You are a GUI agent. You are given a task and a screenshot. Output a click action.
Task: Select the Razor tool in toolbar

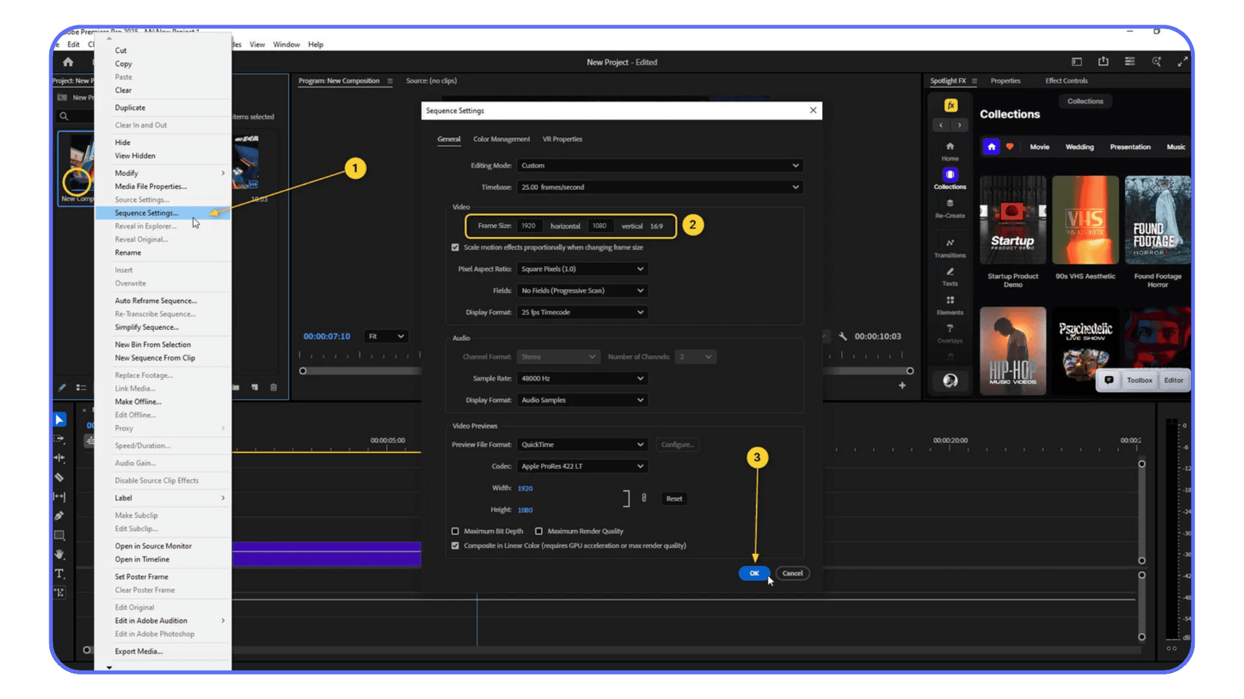pos(59,478)
